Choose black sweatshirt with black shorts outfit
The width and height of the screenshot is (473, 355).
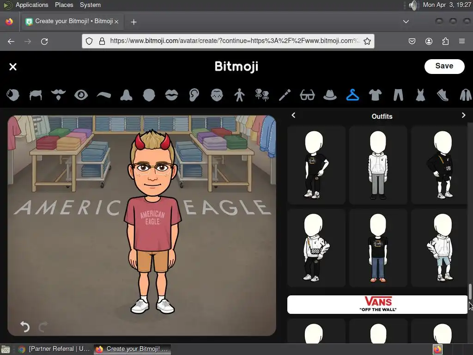coord(439,165)
